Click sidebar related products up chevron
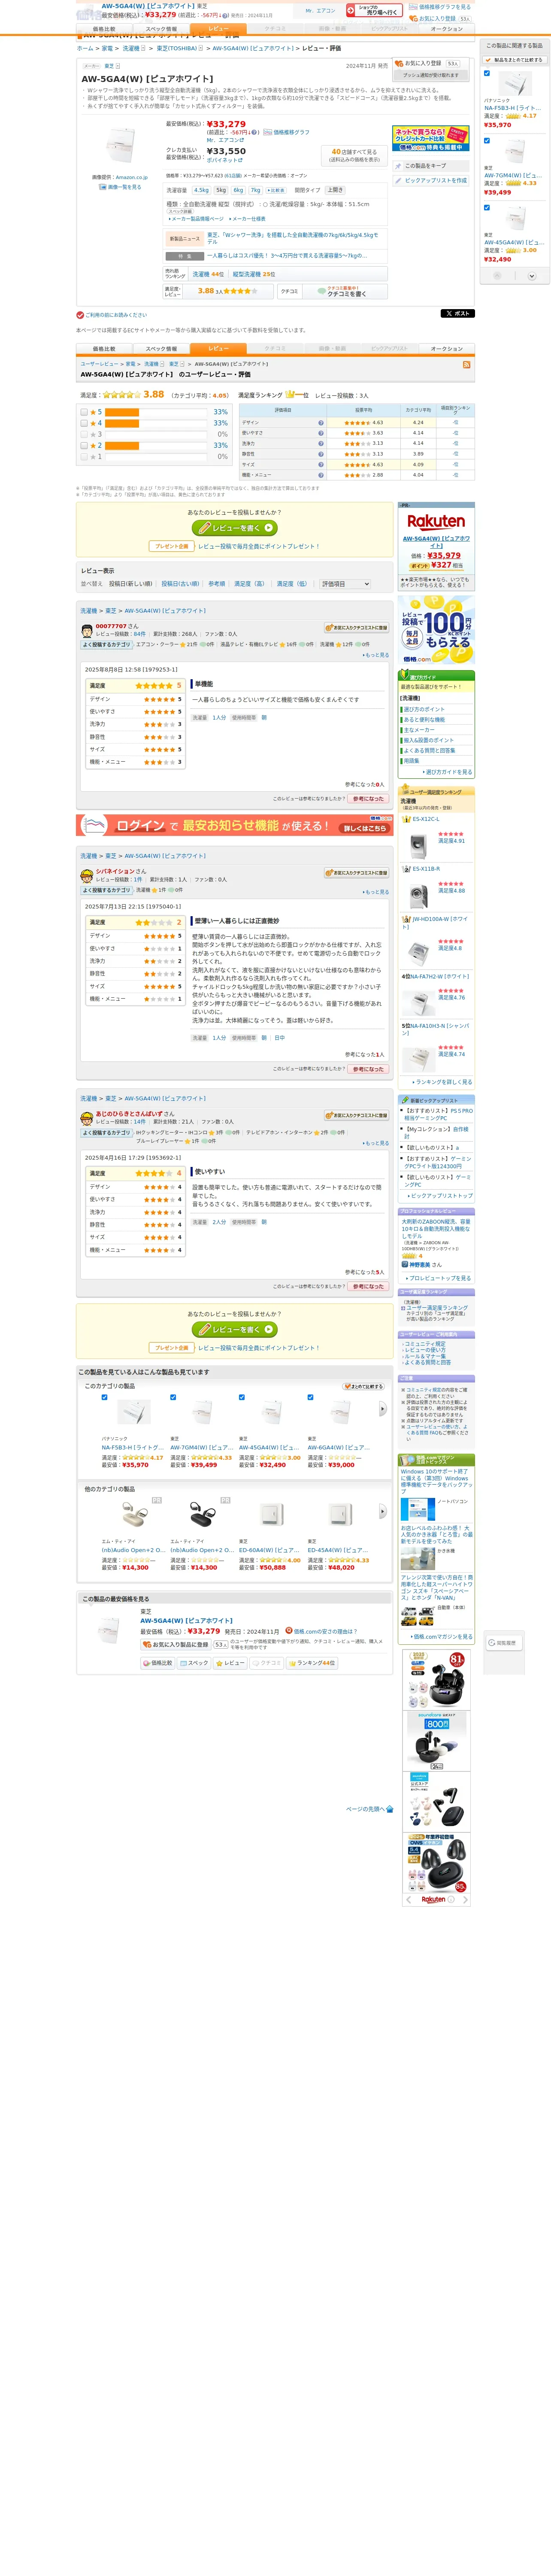The height and width of the screenshot is (2576, 551). click(498, 276)
